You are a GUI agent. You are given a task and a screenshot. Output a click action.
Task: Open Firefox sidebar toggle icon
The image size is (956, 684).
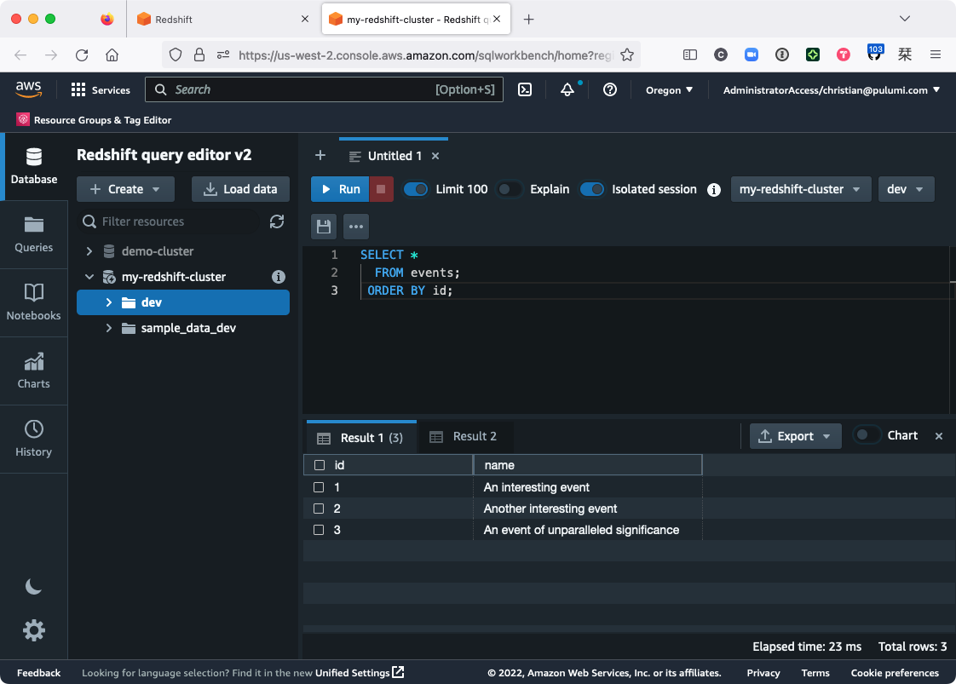[x=689, y=55]
